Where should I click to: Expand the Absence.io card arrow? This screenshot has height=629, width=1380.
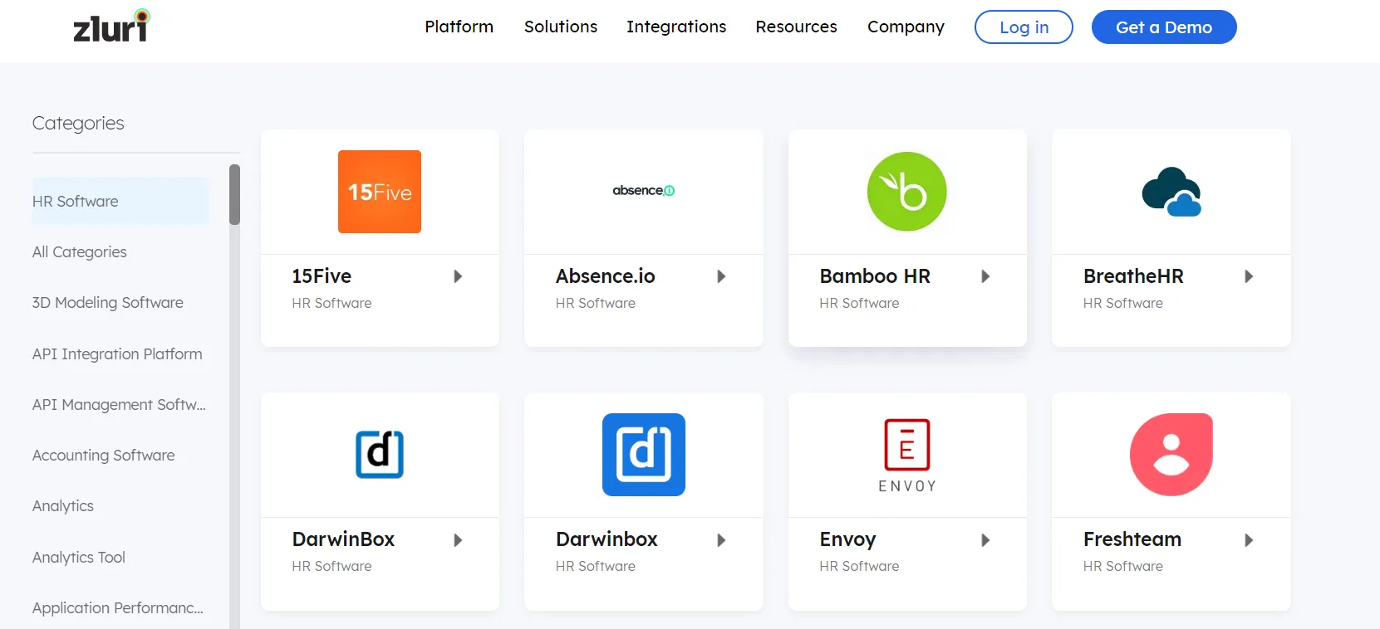[721, 276]
